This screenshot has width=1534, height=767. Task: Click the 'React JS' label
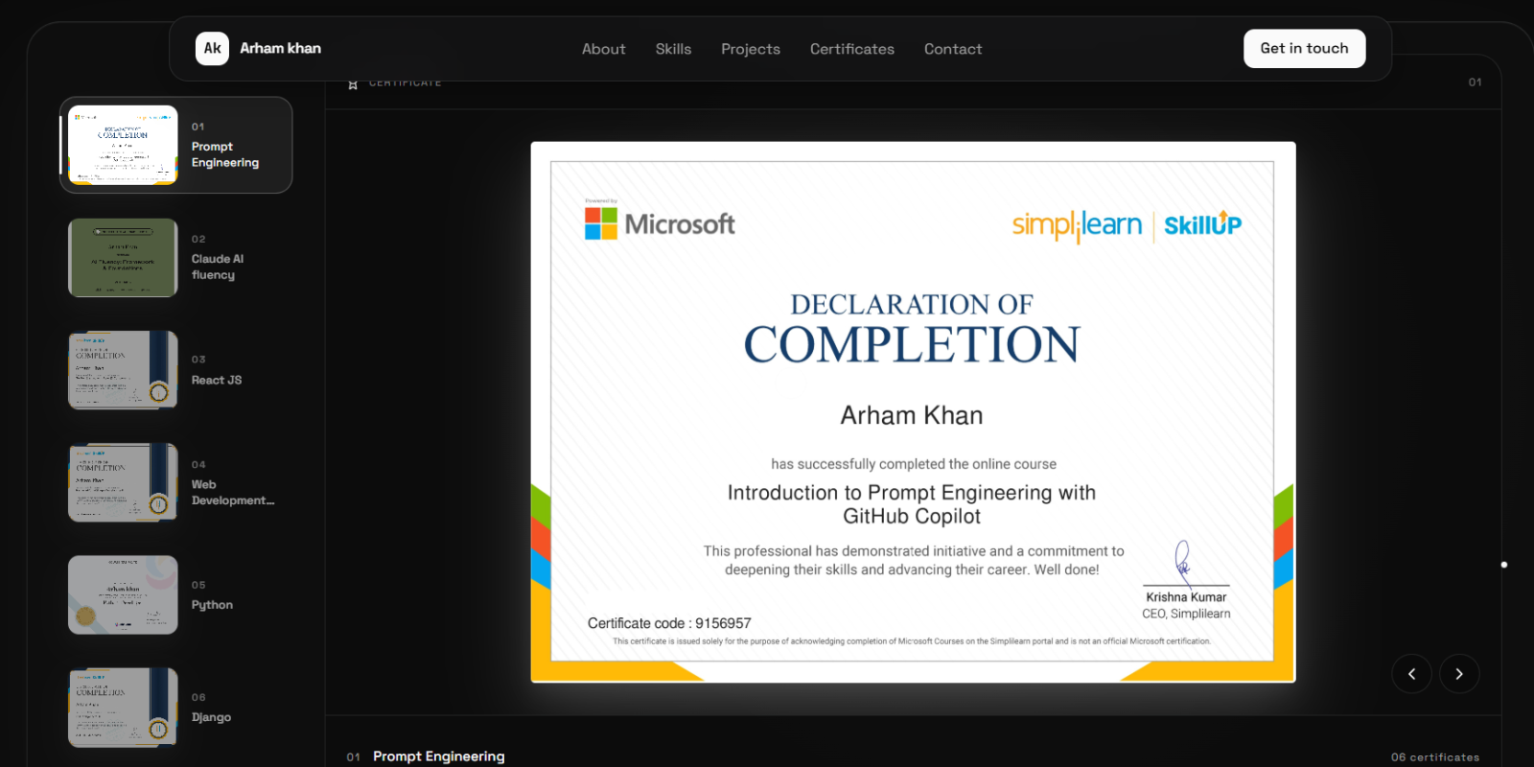(x=217, y=381)
